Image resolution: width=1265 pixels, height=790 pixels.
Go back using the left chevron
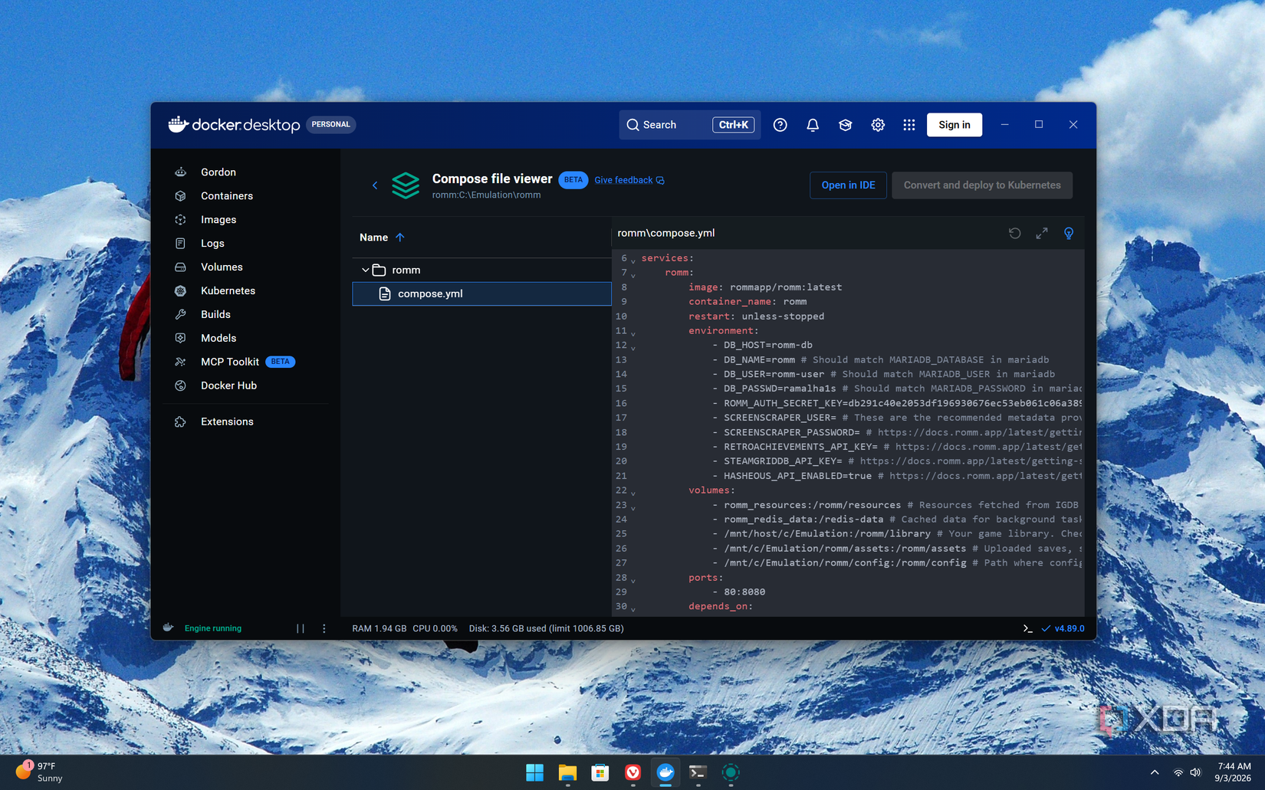coord(375,185)
